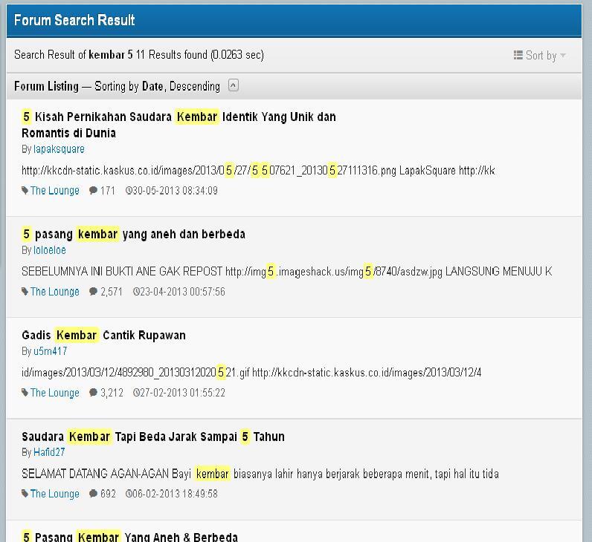Open The Lounge under Hafid27's thread
The height and width of the screenshot is (542, 592).
[x=54, y=494]
